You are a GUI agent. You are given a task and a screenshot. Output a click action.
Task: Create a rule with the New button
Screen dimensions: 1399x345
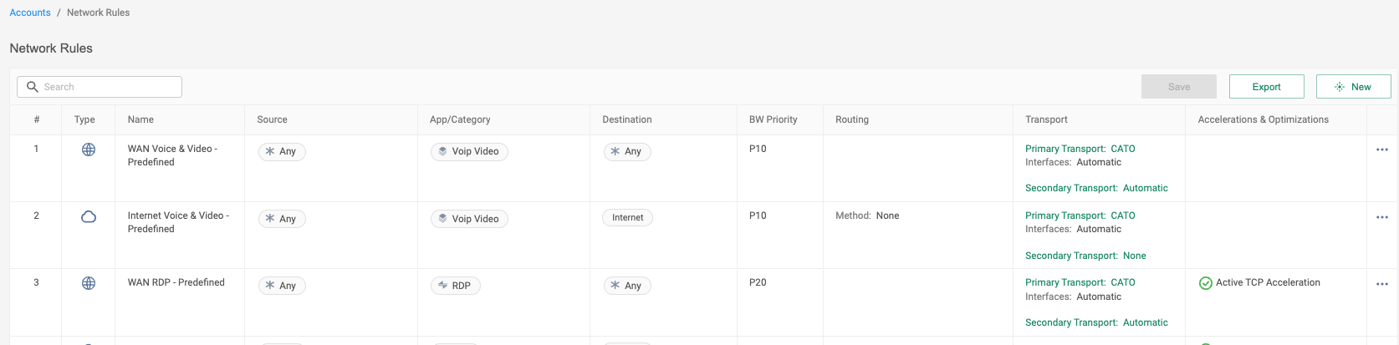point(1353,87)
